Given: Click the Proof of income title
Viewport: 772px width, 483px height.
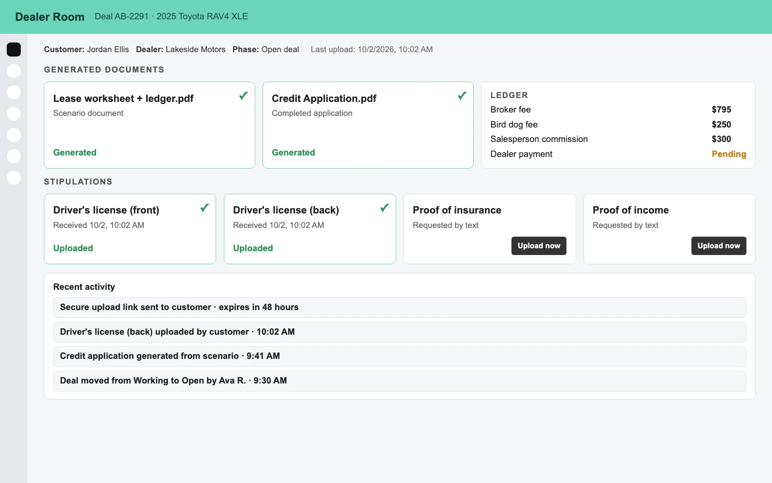Looking at the screenshot, I should [631, 210].
